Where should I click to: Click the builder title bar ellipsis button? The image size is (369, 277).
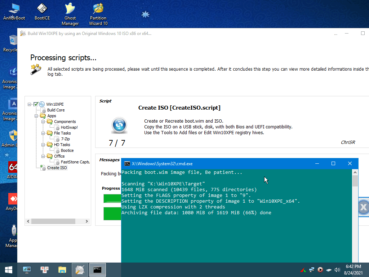pyautogui.click(x=335, y=34)
